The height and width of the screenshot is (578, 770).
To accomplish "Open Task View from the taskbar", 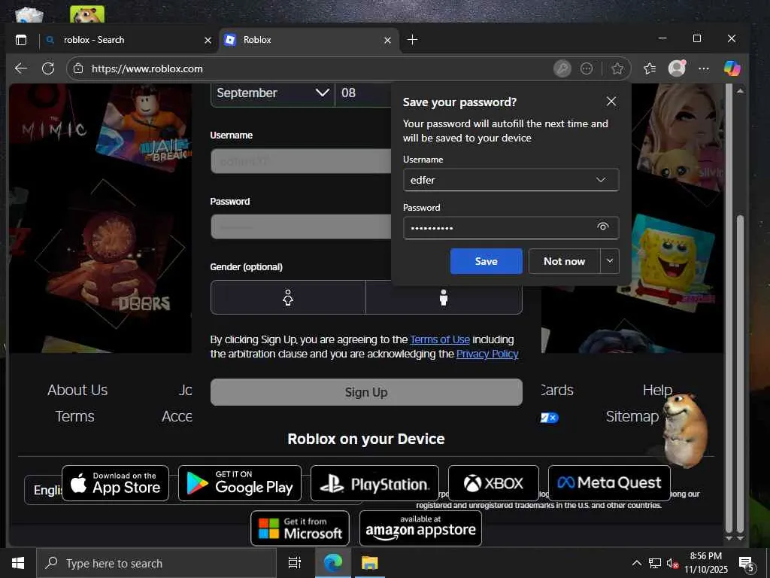I will (x=295, y=563).
